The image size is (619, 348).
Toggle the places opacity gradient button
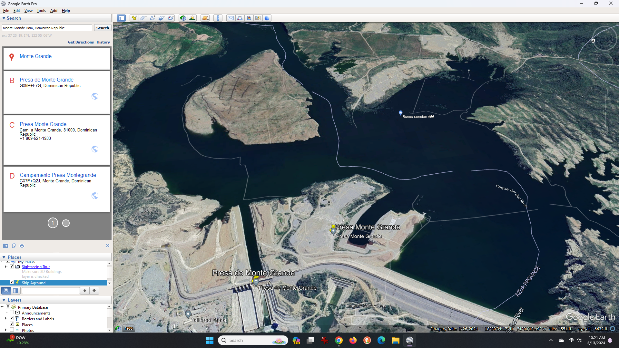point(15,291)
